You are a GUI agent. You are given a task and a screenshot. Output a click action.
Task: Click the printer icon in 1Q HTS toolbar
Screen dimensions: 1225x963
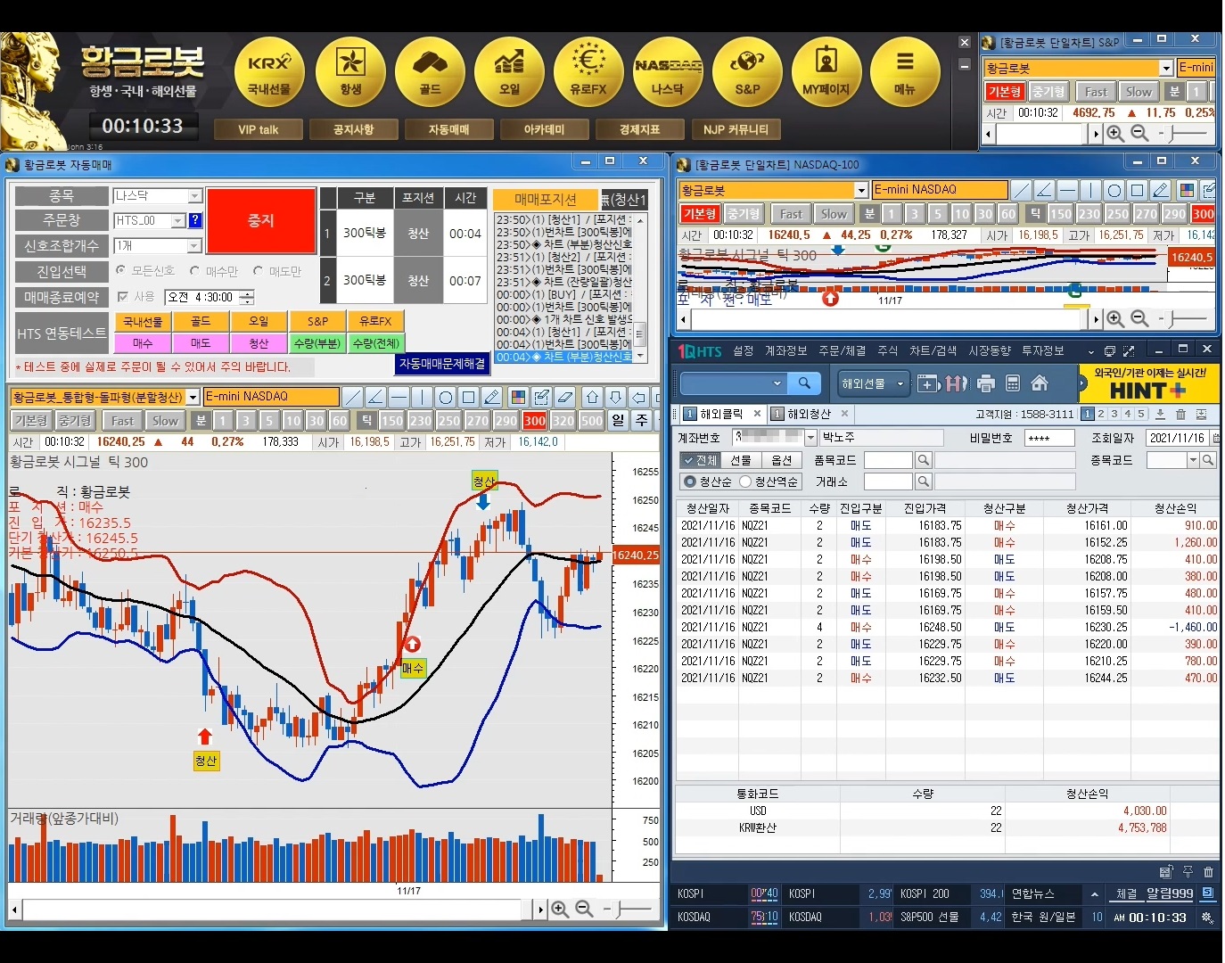[x=985, y=383]
